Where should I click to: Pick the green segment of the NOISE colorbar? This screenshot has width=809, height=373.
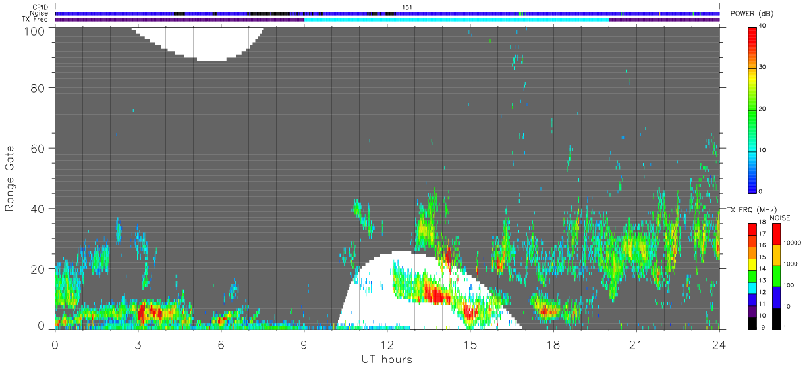[x=776, y=276]
